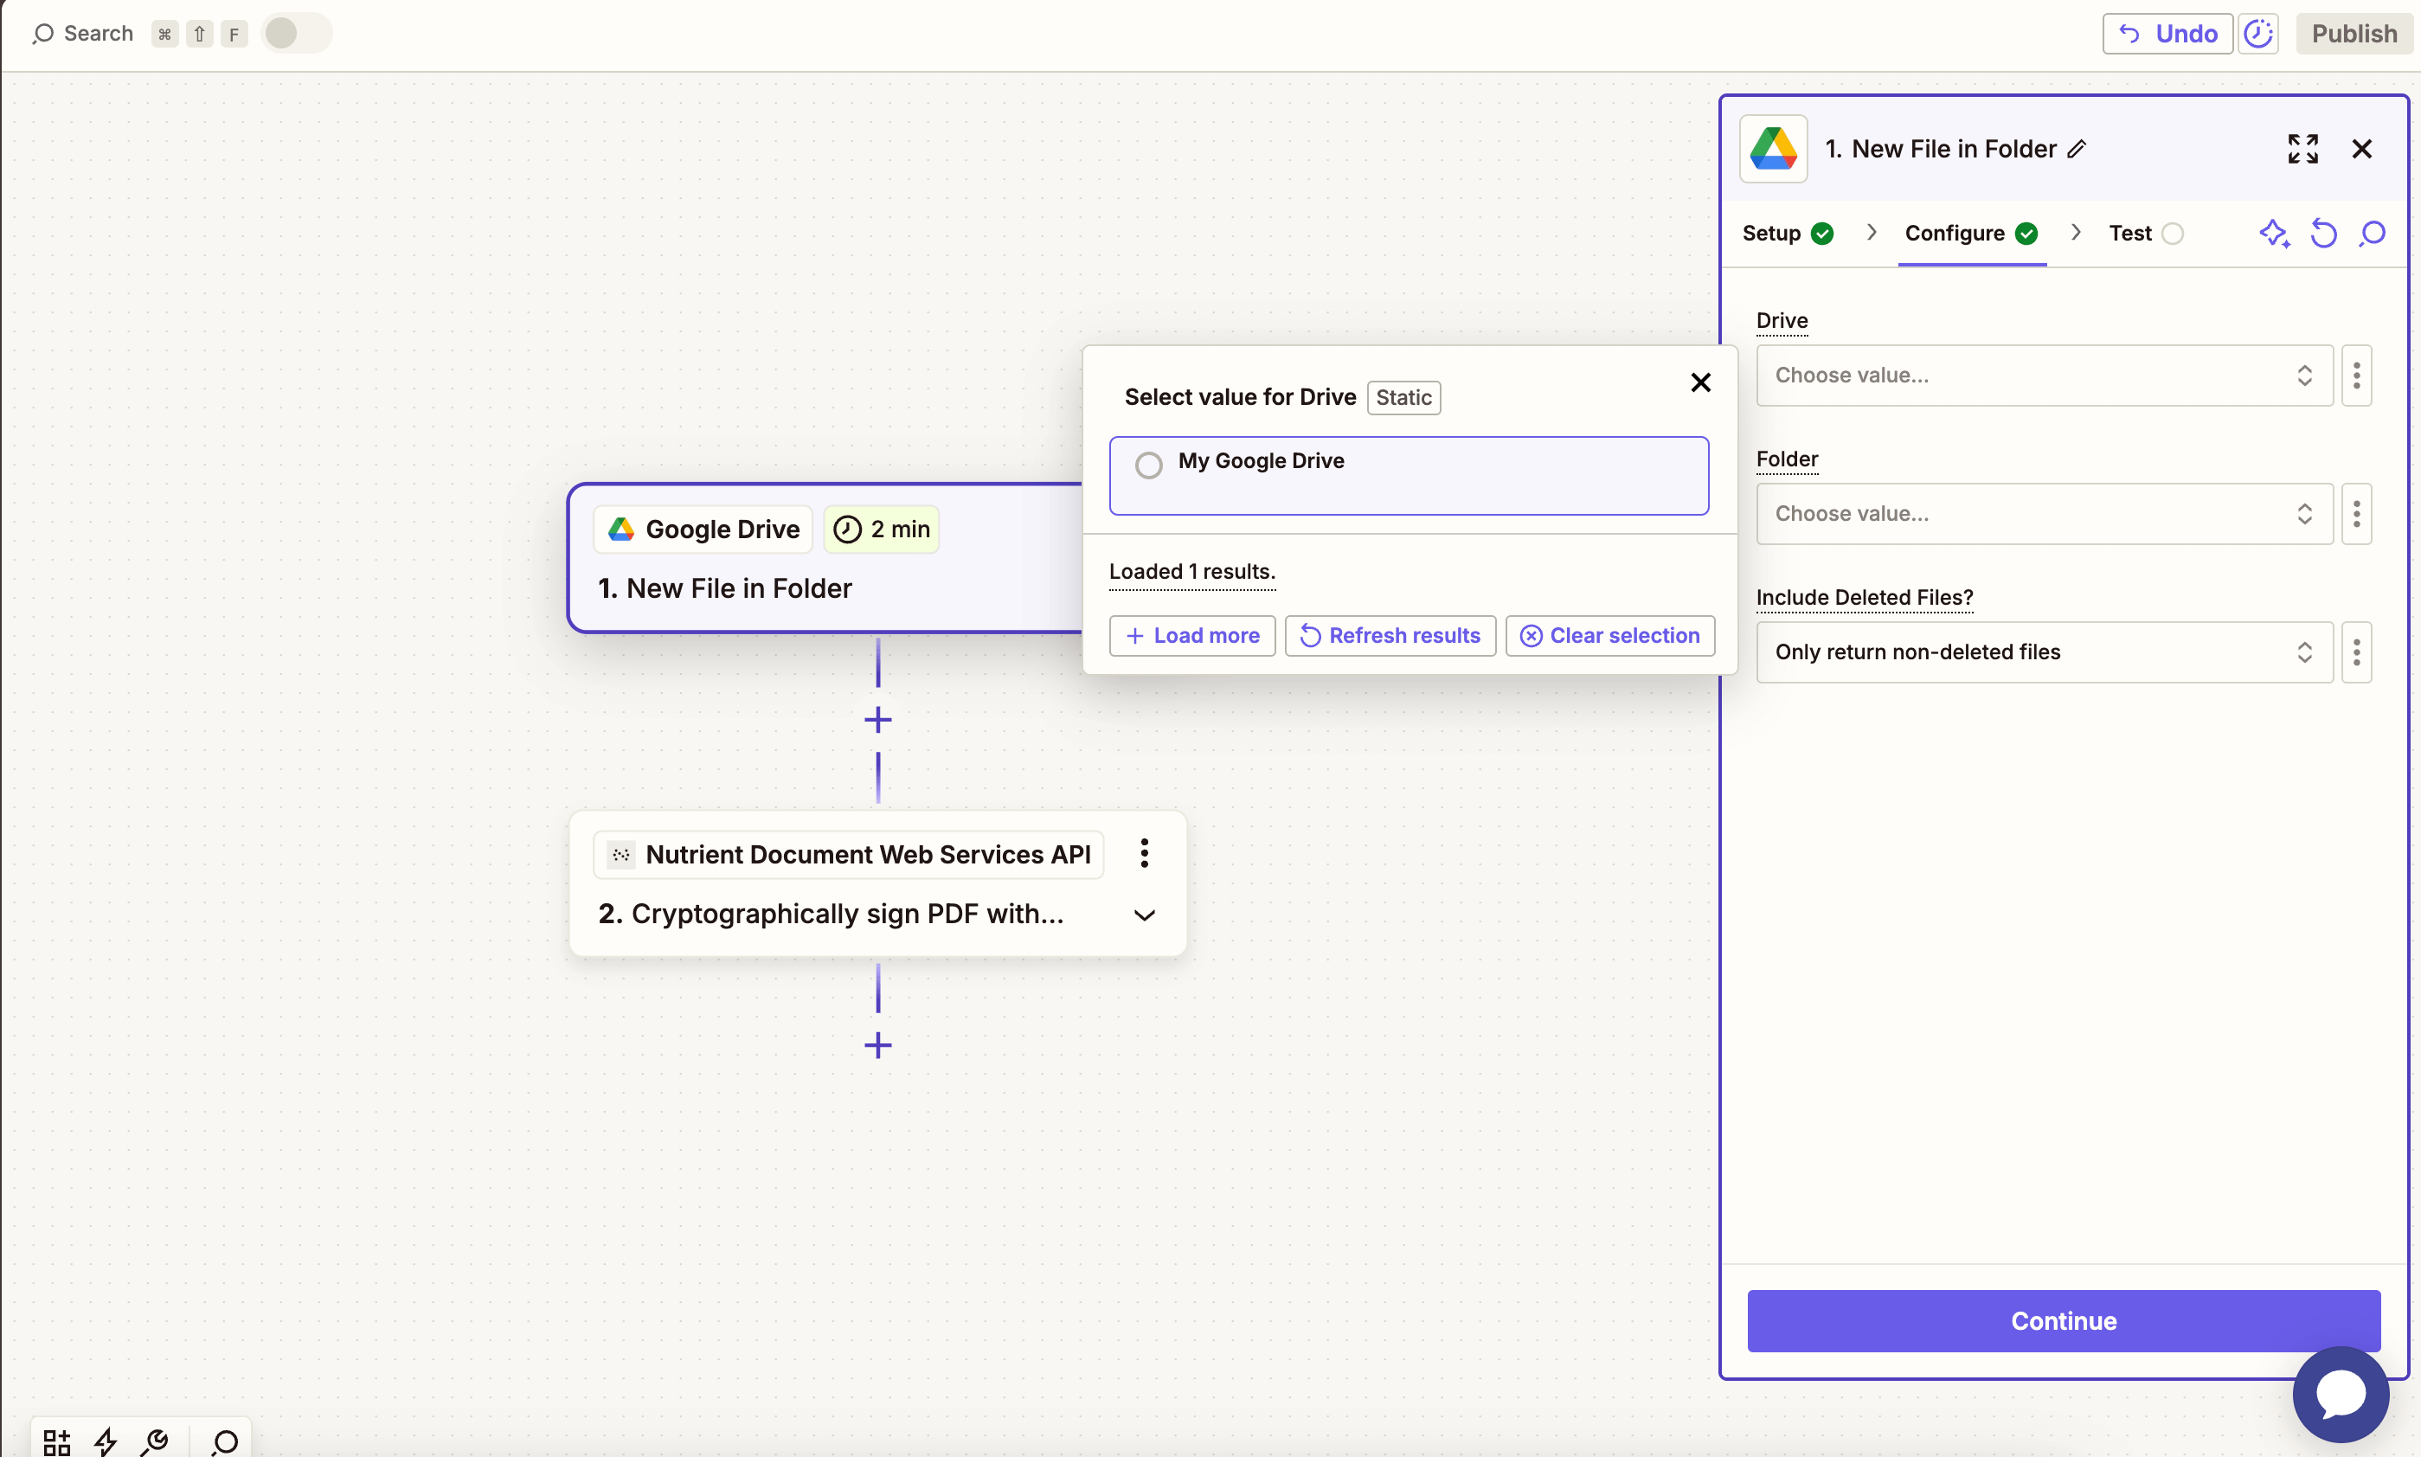Toggle the switch next to Search shortcut
Viewport: 2421px width, 1457px height.
point(297,34)
